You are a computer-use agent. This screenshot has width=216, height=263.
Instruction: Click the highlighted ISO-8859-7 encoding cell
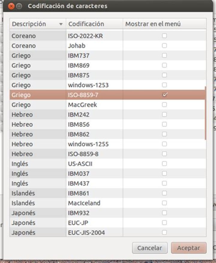(94, 95)
